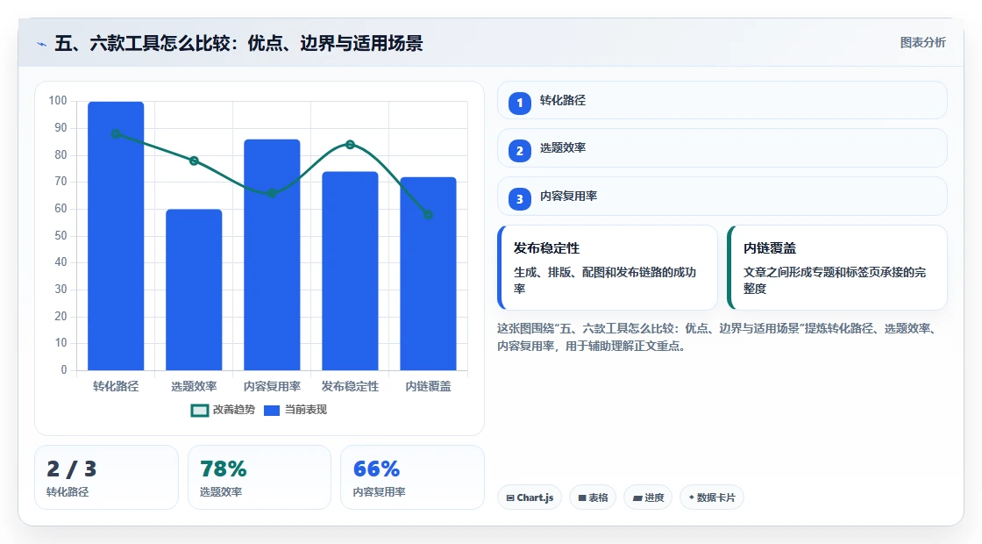Click the 表格 tag
This screenshot has height=544, width=982.
pos(593,497)
